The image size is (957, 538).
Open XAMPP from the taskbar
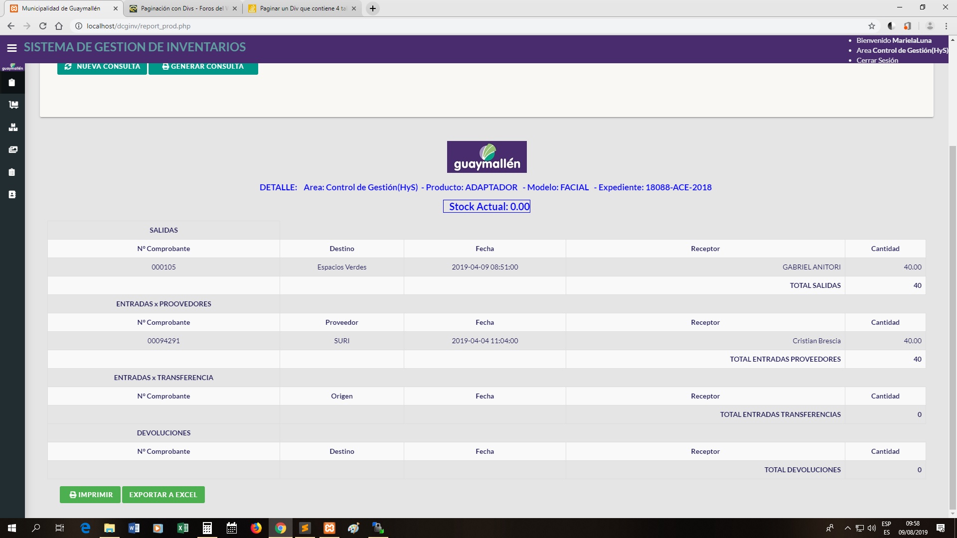coord(329,528)
